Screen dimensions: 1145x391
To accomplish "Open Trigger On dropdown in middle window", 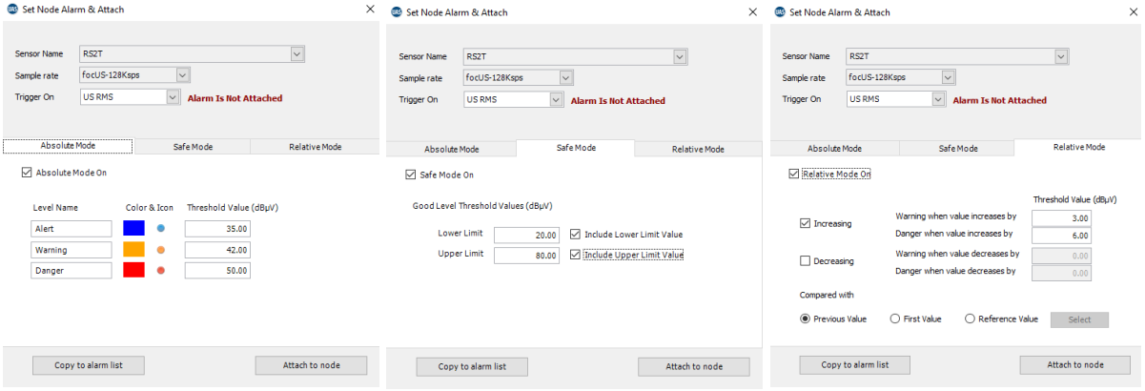I will (x=556, y=99).
